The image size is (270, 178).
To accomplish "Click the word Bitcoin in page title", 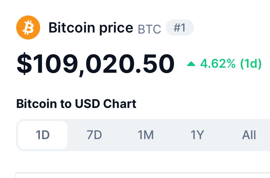I will coord(72,27).
